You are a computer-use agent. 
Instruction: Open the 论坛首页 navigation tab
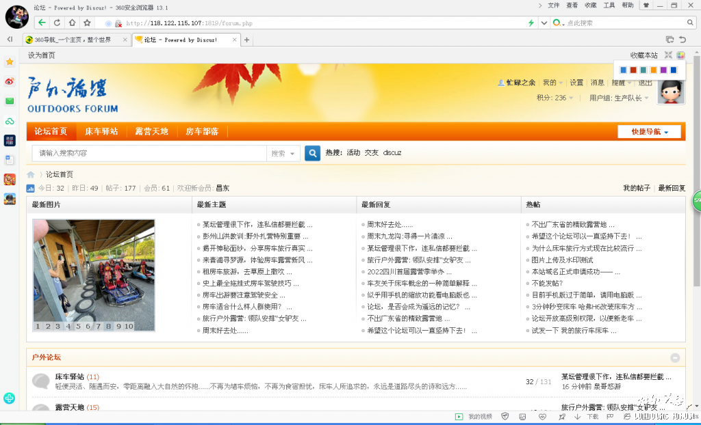click(51, 131)
